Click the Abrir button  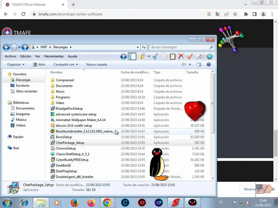click(x=39, y=64)
